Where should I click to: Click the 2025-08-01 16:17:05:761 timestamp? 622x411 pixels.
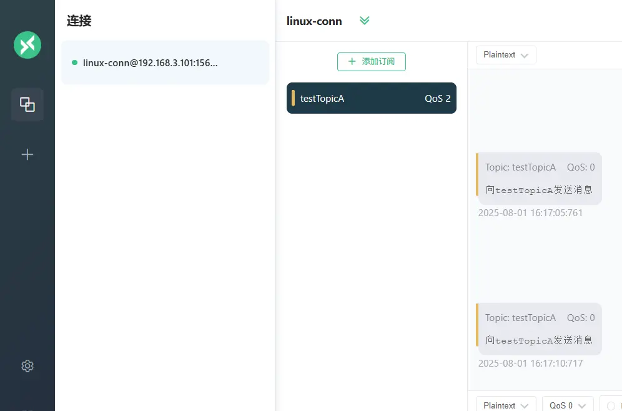pyautogui.click(x=530, y=213)
